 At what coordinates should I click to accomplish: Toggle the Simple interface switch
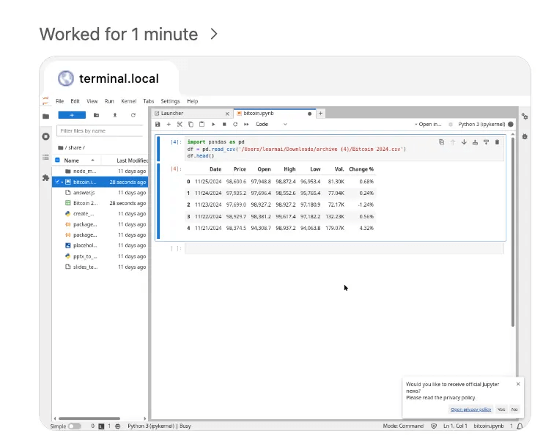click(x=75, y=426)
